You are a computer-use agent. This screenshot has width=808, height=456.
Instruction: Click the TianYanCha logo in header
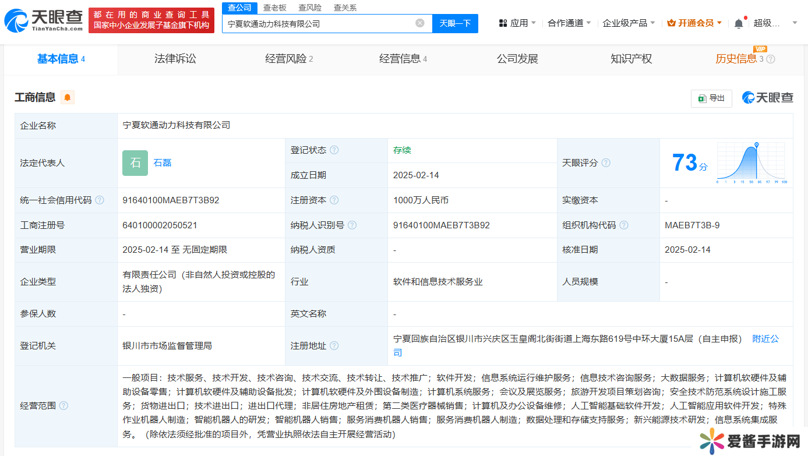44,21
